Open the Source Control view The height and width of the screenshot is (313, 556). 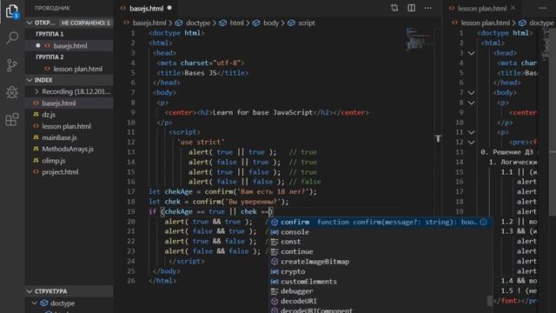(x=12, y=65)
